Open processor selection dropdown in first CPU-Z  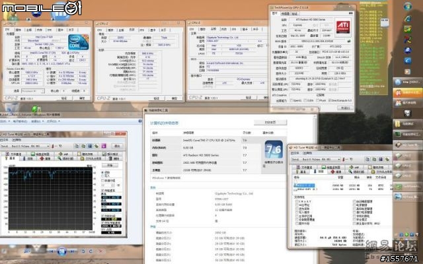coord(42,91)
